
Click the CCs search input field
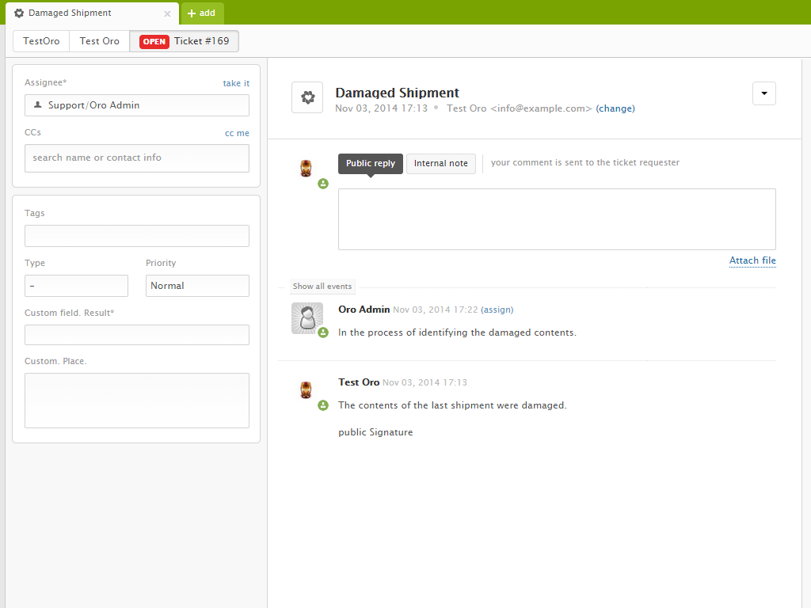click(x=137, y=158)
